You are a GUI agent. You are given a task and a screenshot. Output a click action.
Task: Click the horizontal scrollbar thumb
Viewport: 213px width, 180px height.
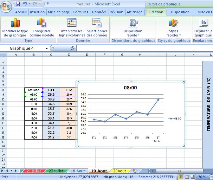[179, 171]
